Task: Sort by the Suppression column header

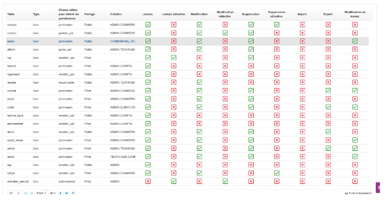Action: point(250,14)
